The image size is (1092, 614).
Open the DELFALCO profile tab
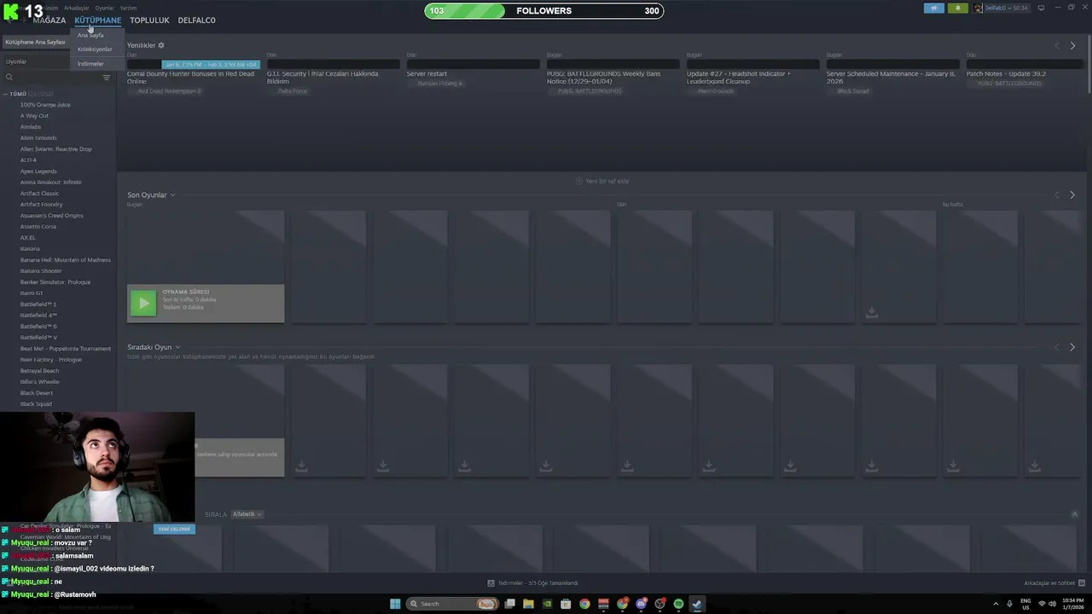point(196,20)
